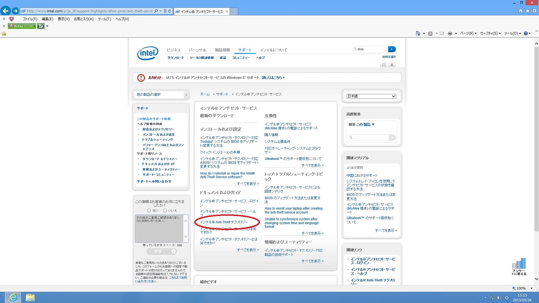
Task: Open the ツール(O) command bar dropdown
Action: pos(513,33)
